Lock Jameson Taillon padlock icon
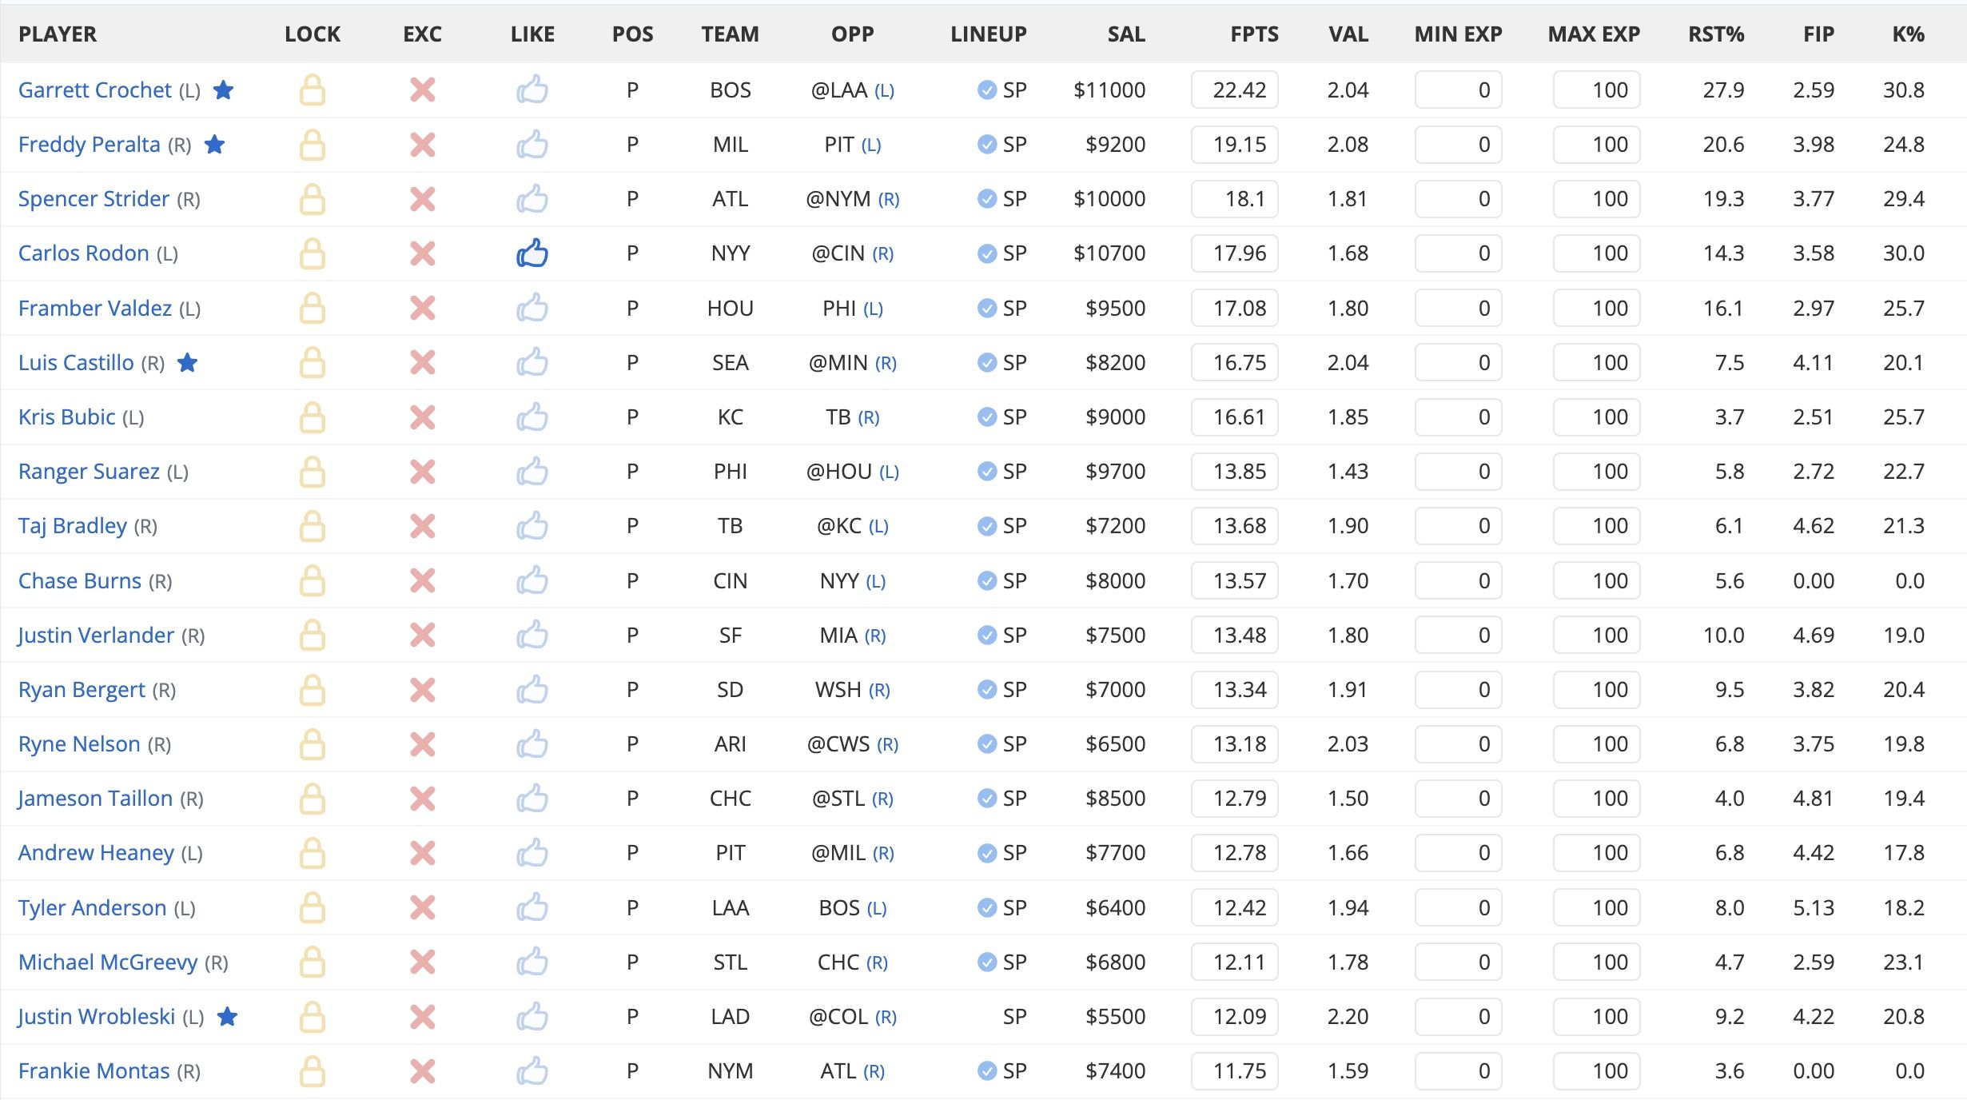1967x1100 pixels. (x=312, y=799)
